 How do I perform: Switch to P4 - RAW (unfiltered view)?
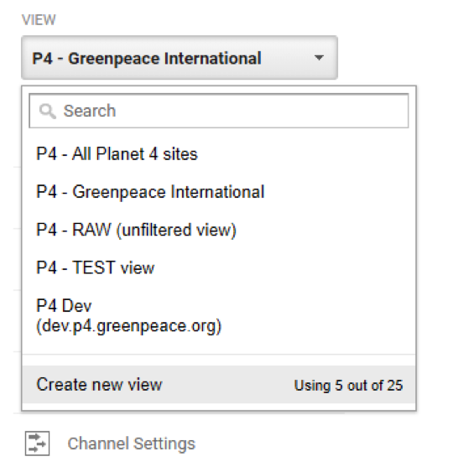219,230
